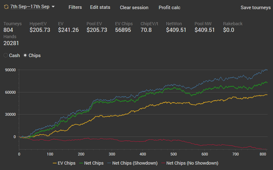
Task: Select the Cash radio button
Action: tap(5, 55)
